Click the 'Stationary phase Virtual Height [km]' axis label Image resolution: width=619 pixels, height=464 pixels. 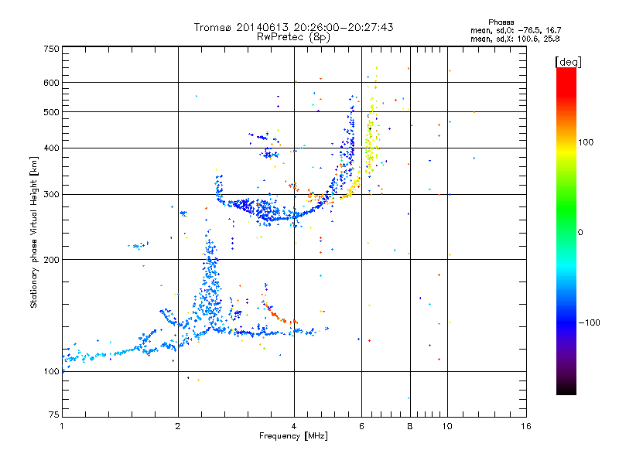point(34,232)
